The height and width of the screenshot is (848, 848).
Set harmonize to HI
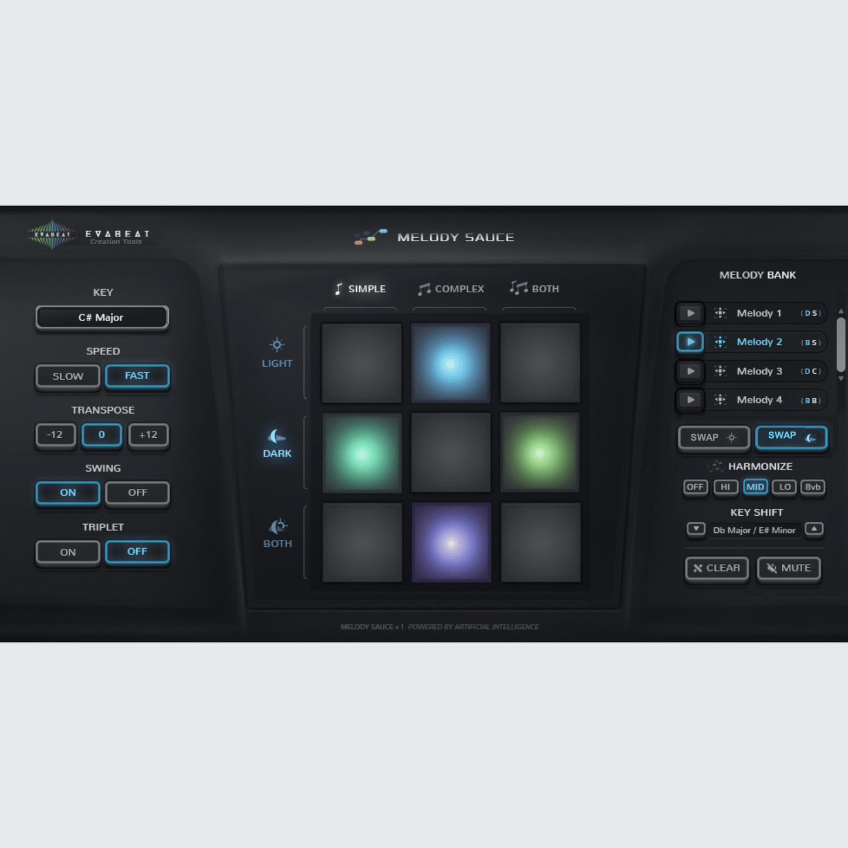725,487
